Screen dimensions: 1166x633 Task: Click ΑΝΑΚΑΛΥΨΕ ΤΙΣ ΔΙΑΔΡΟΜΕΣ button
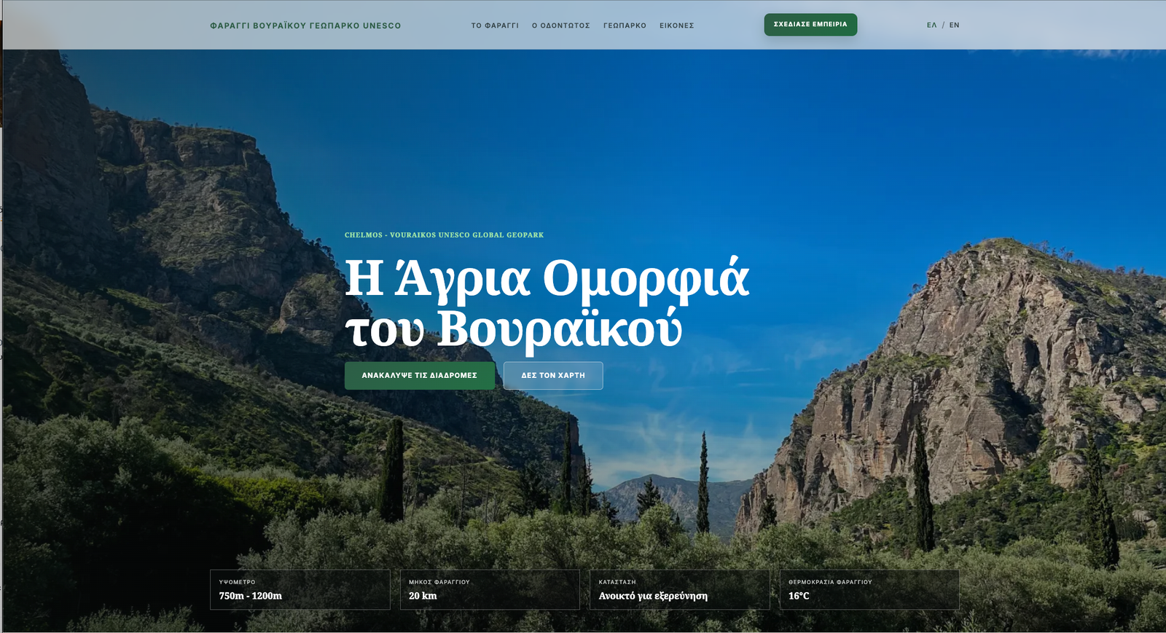point(420,375)
